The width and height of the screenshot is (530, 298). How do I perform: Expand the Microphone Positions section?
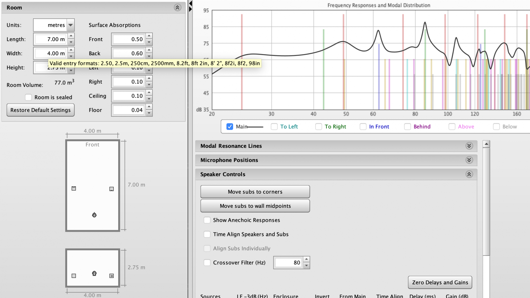[x=469, y=160]
